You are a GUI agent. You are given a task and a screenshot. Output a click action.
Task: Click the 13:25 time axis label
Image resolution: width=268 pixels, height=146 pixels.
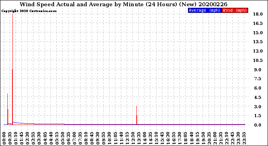click(139, 138)
